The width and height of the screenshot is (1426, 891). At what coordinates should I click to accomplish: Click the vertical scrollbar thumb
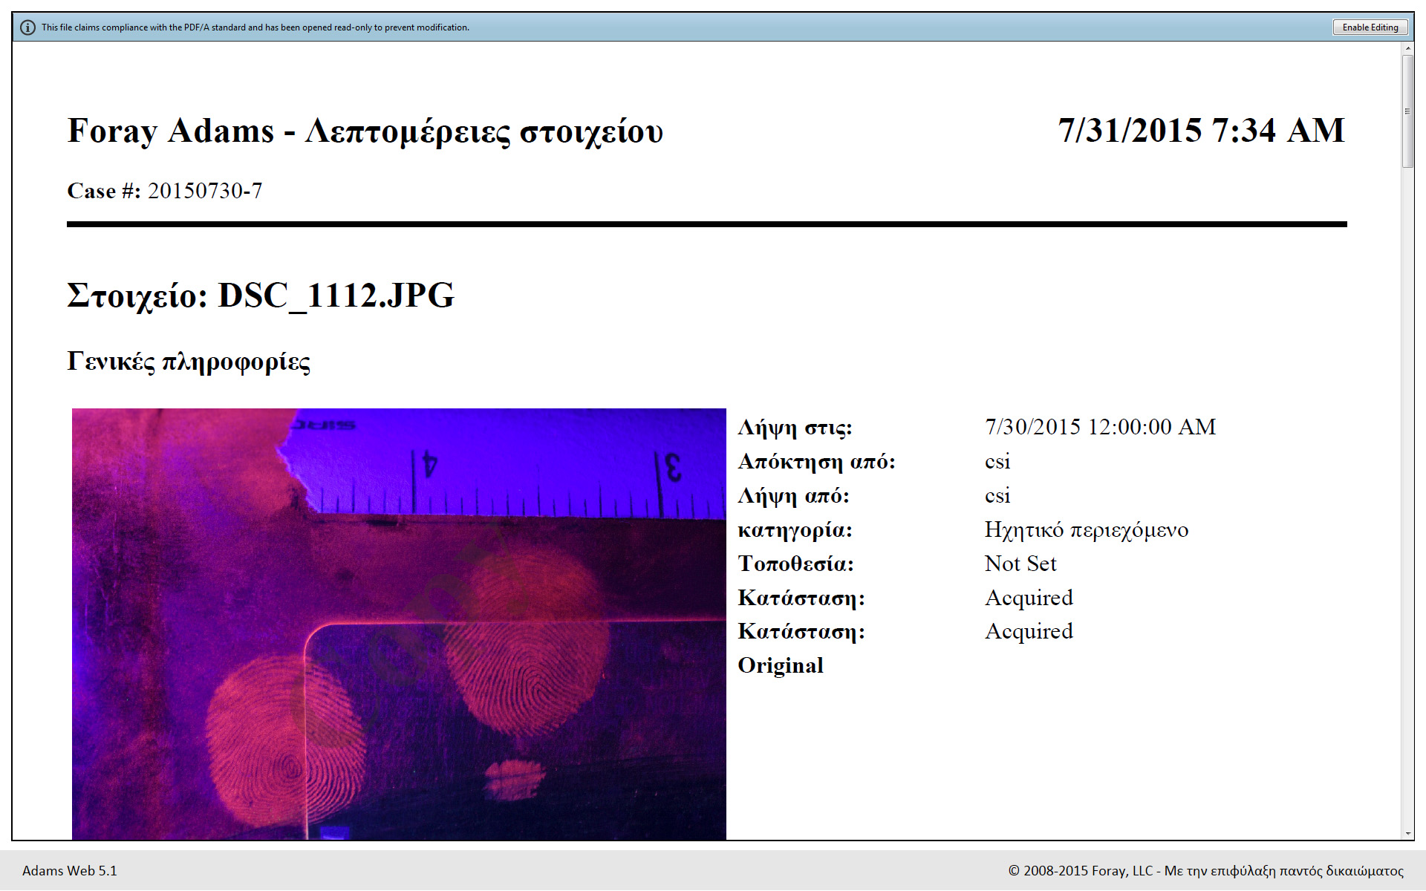[x=1407, y=111]
